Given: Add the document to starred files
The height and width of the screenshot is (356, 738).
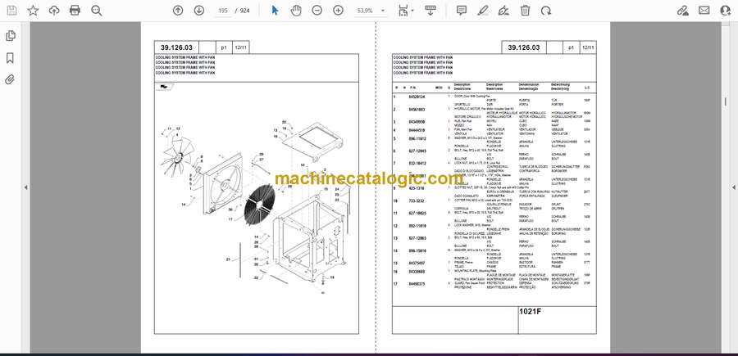Looking at the screenshot, I should pos(33,11).
